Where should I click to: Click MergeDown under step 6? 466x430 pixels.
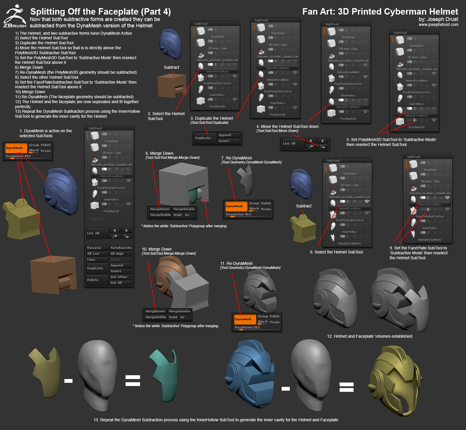point(160,209)
